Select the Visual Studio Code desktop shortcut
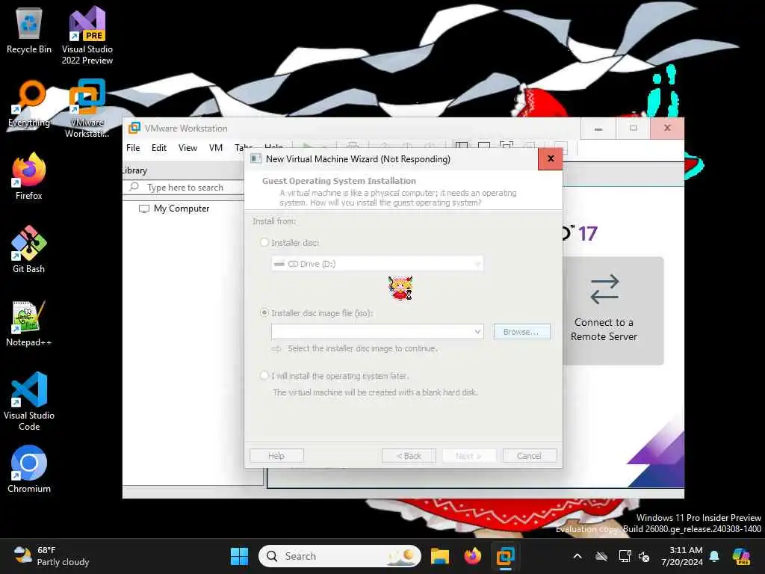The height and width of the screenshot is (574, 765). click(29, 401)
